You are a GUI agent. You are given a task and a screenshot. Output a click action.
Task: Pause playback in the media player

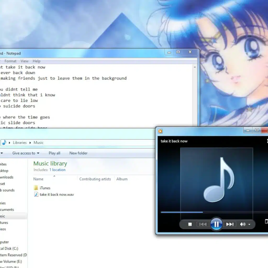[x=216, y=224]
